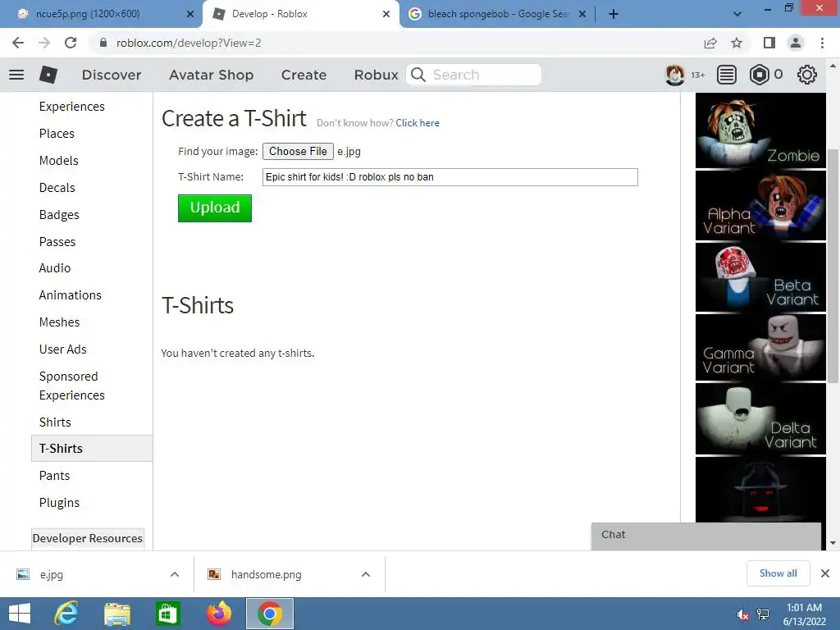
Task: Open the Discover menu
Action: (112, 75)
